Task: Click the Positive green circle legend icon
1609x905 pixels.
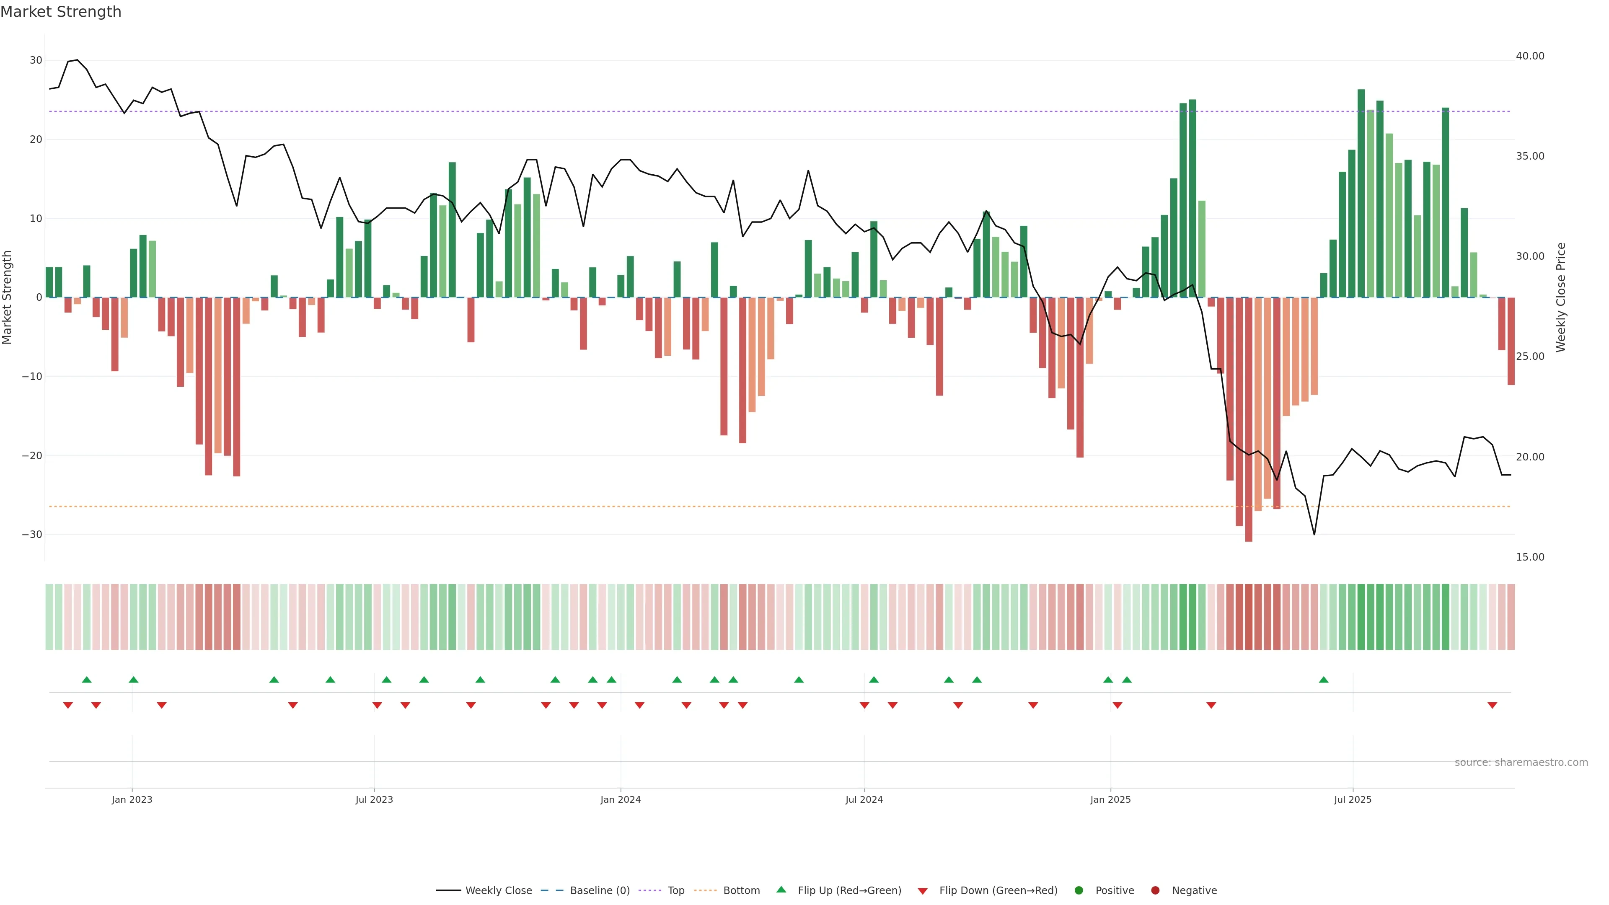Action: coord(1079,891)
